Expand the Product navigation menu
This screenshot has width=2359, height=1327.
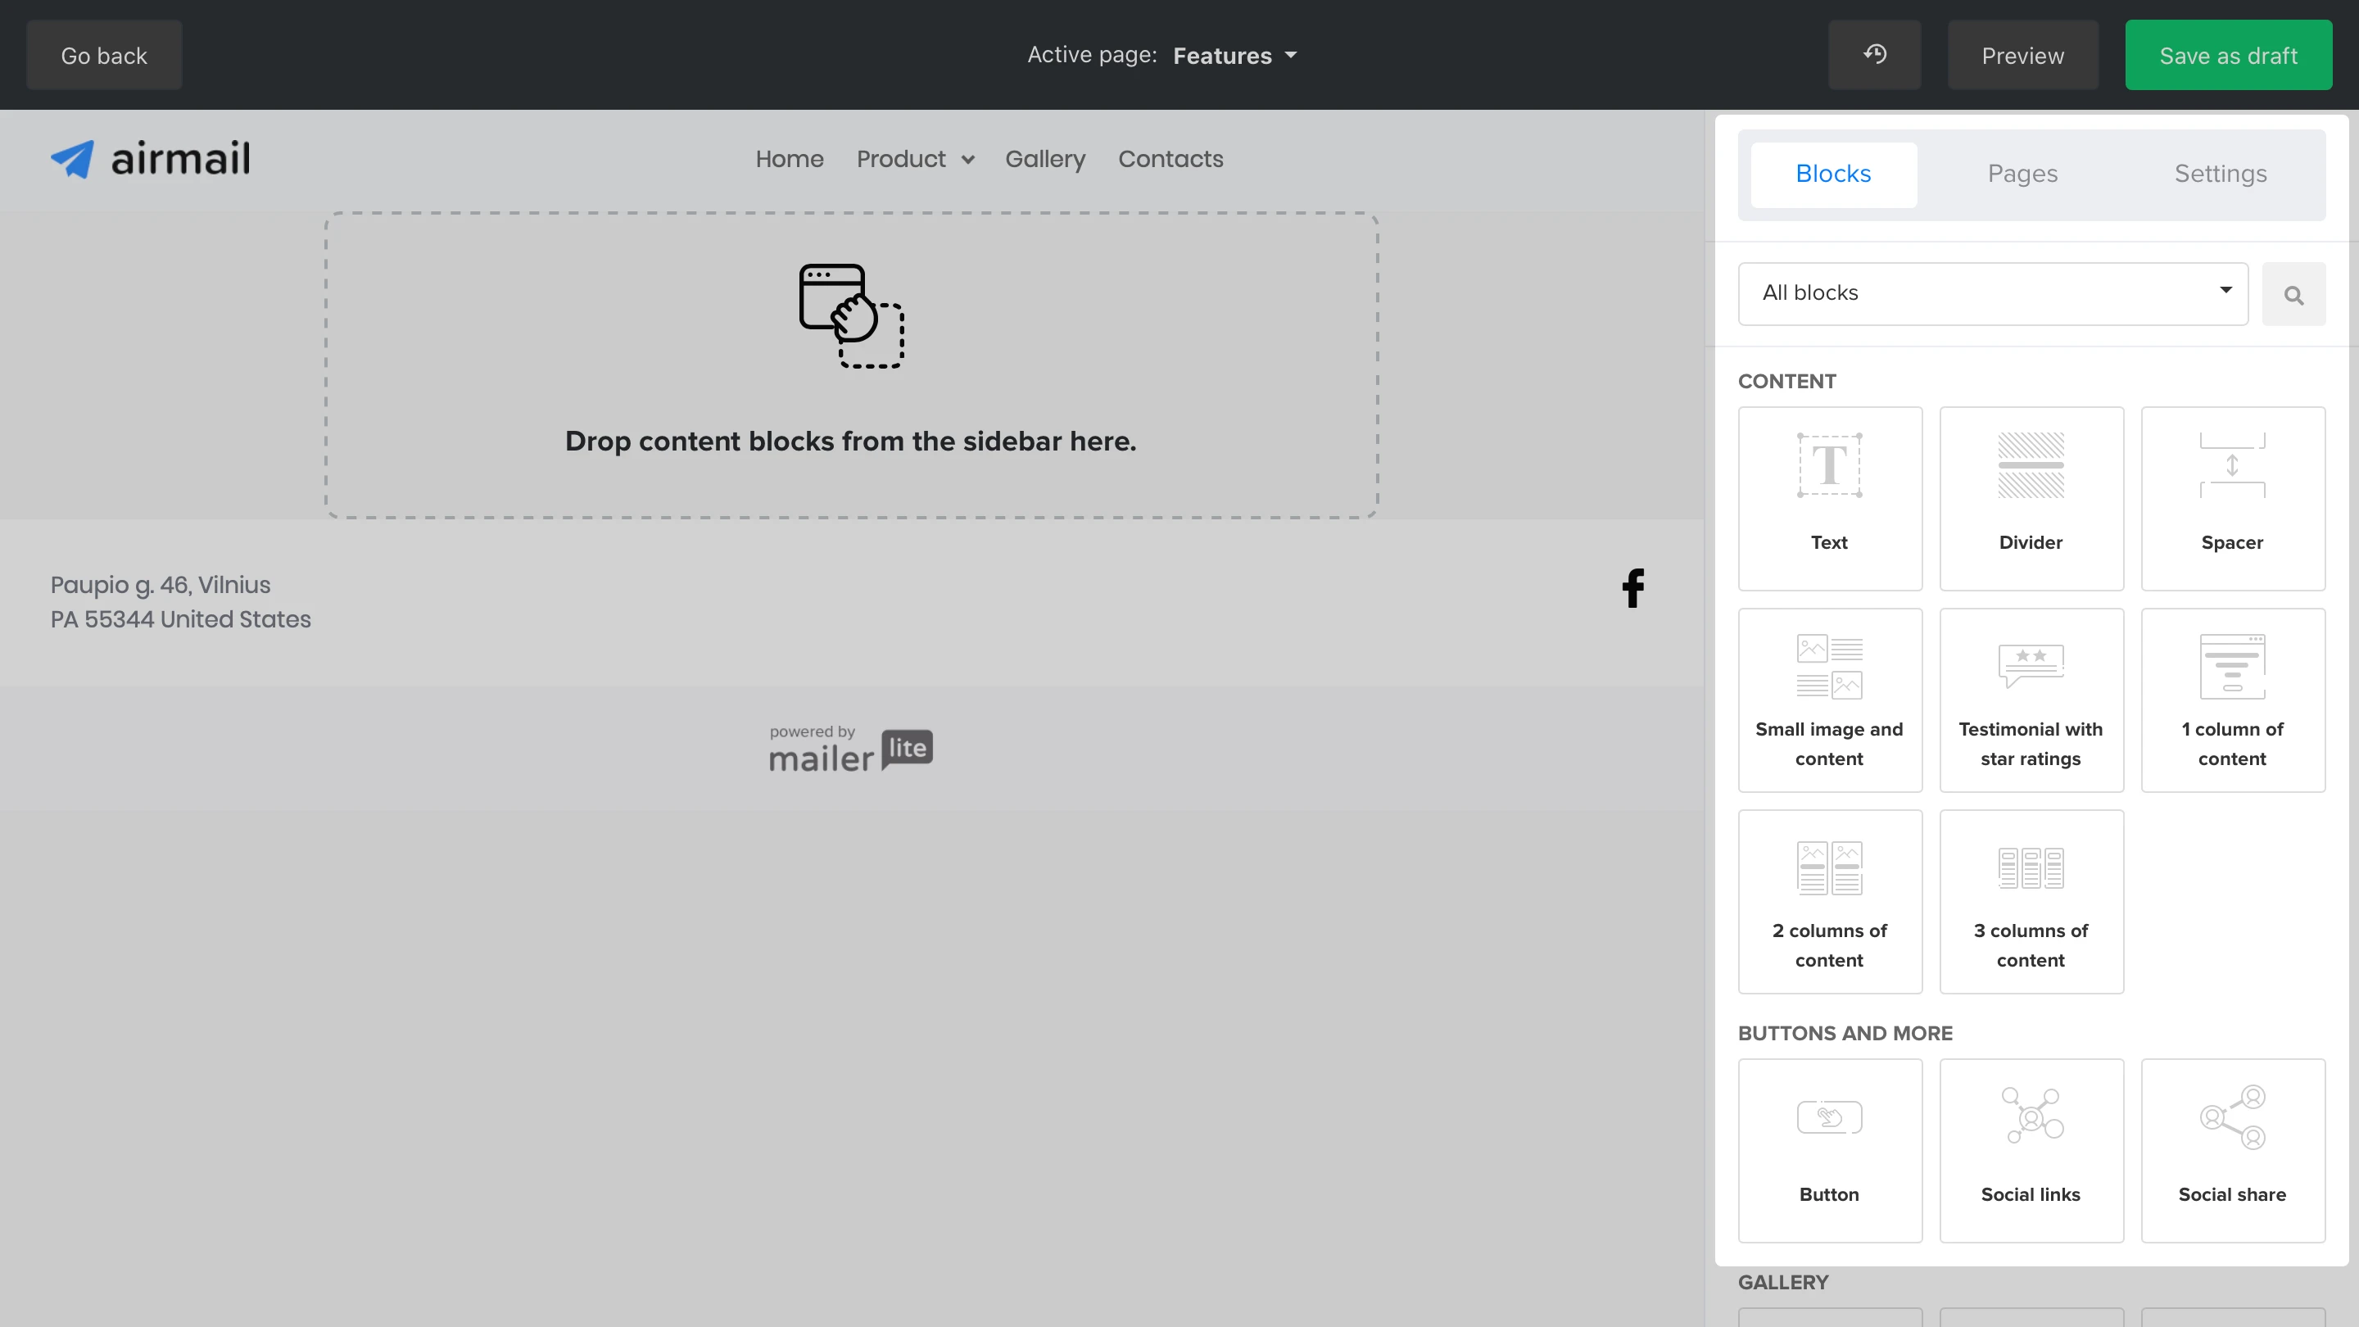(914, 160)
